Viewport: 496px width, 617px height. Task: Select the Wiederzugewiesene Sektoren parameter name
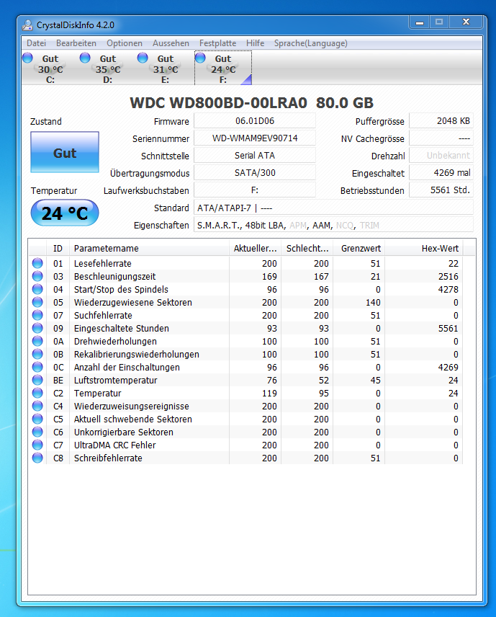(133, 302)
